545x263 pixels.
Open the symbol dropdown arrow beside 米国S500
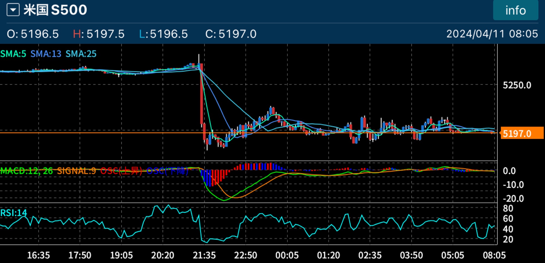13,10
